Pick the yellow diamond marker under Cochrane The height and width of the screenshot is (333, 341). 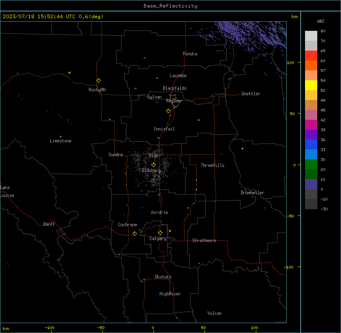pos(135,233)
